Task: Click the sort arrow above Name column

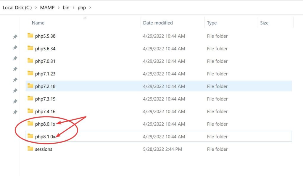Action: [85, 18]
